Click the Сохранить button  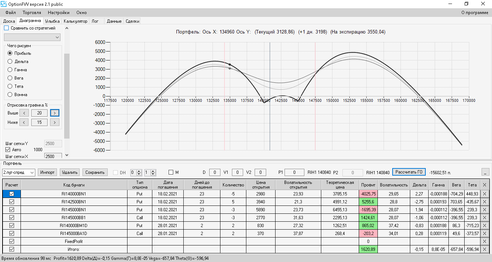point(95,172)
